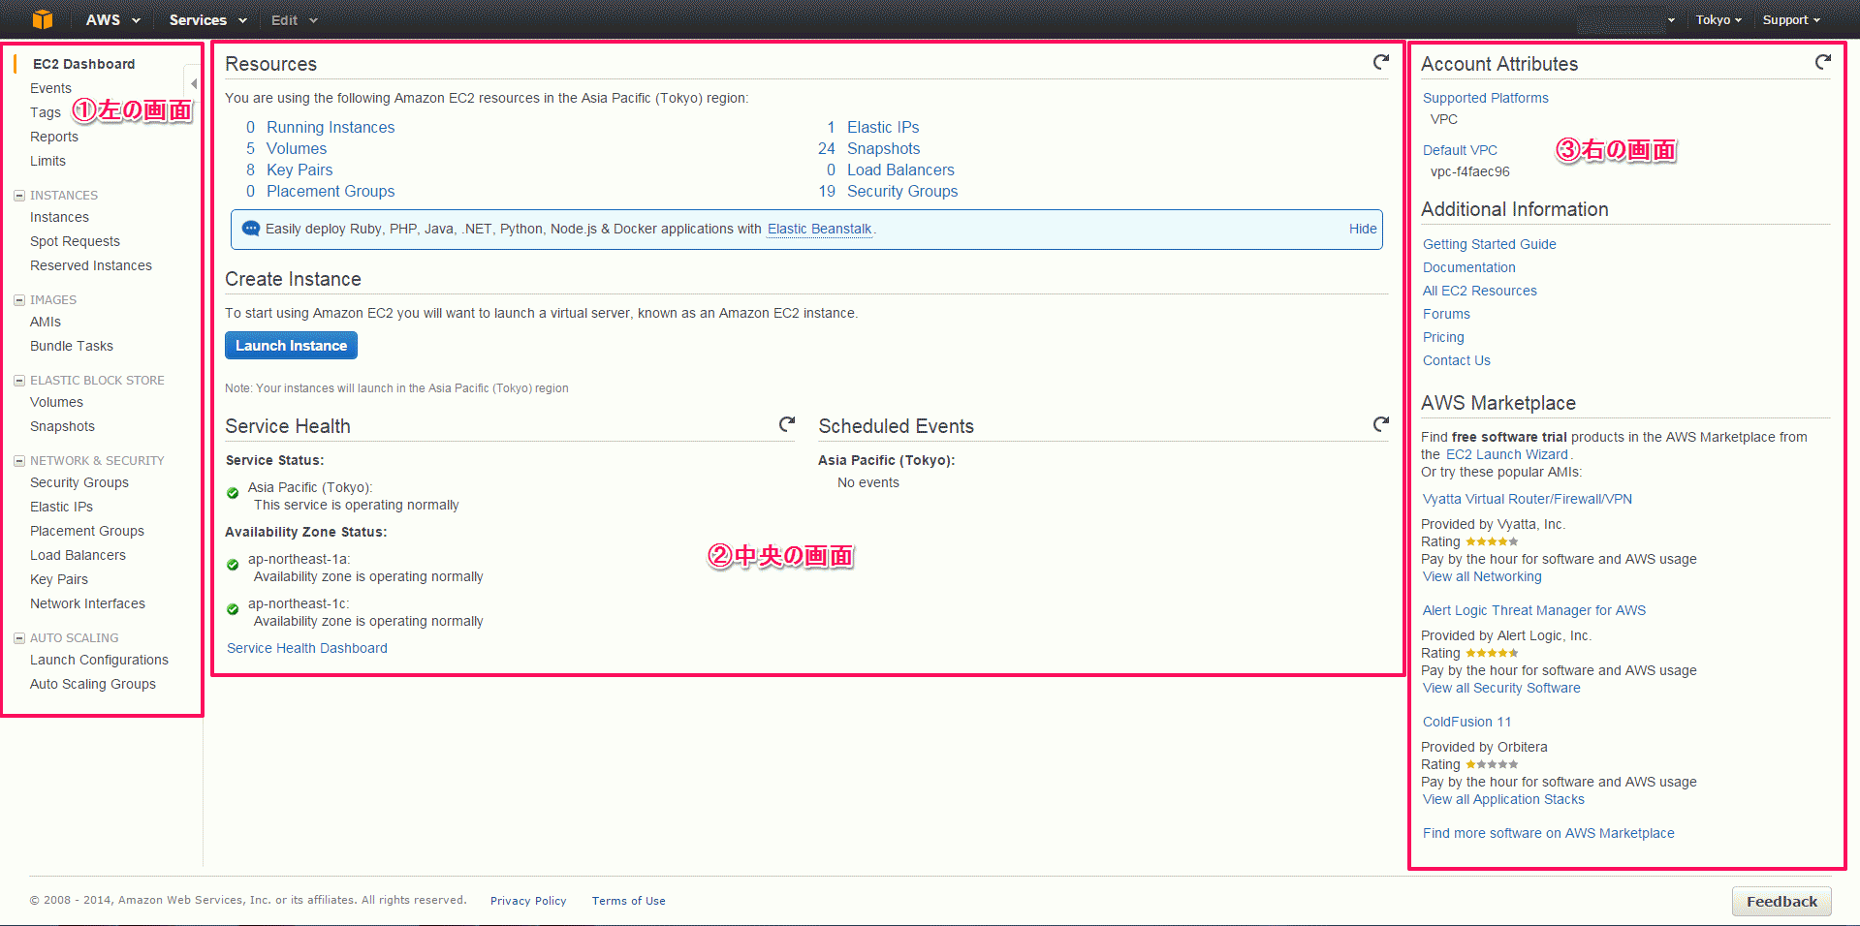Click the ap-northeast-1a green check icon
This screenshot has height=926, width=1860.
click(233, 565)
